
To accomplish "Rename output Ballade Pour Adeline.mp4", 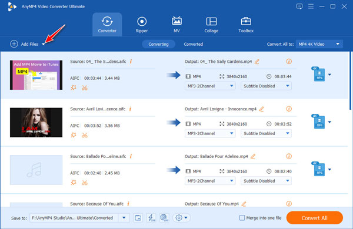I will (253, 156).
